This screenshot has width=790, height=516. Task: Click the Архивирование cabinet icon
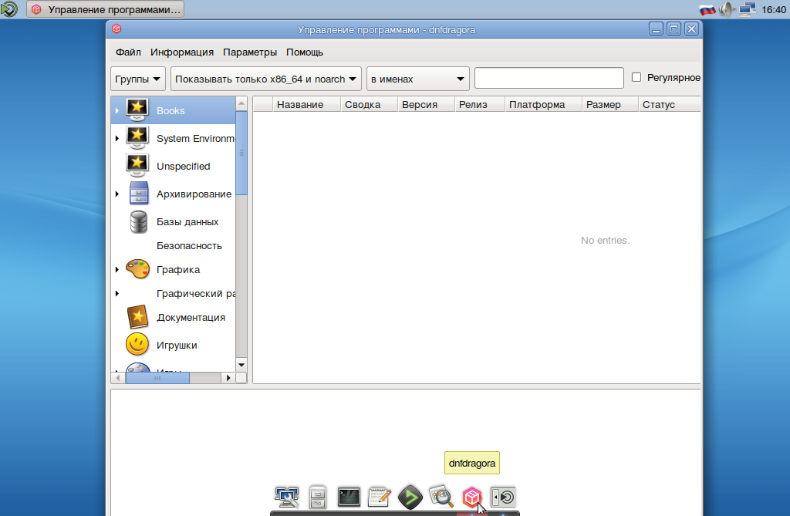[x=139, y=194]
